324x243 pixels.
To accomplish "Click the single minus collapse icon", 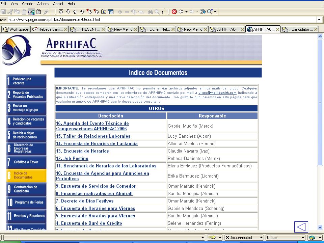I will click(x=127, y=12).
